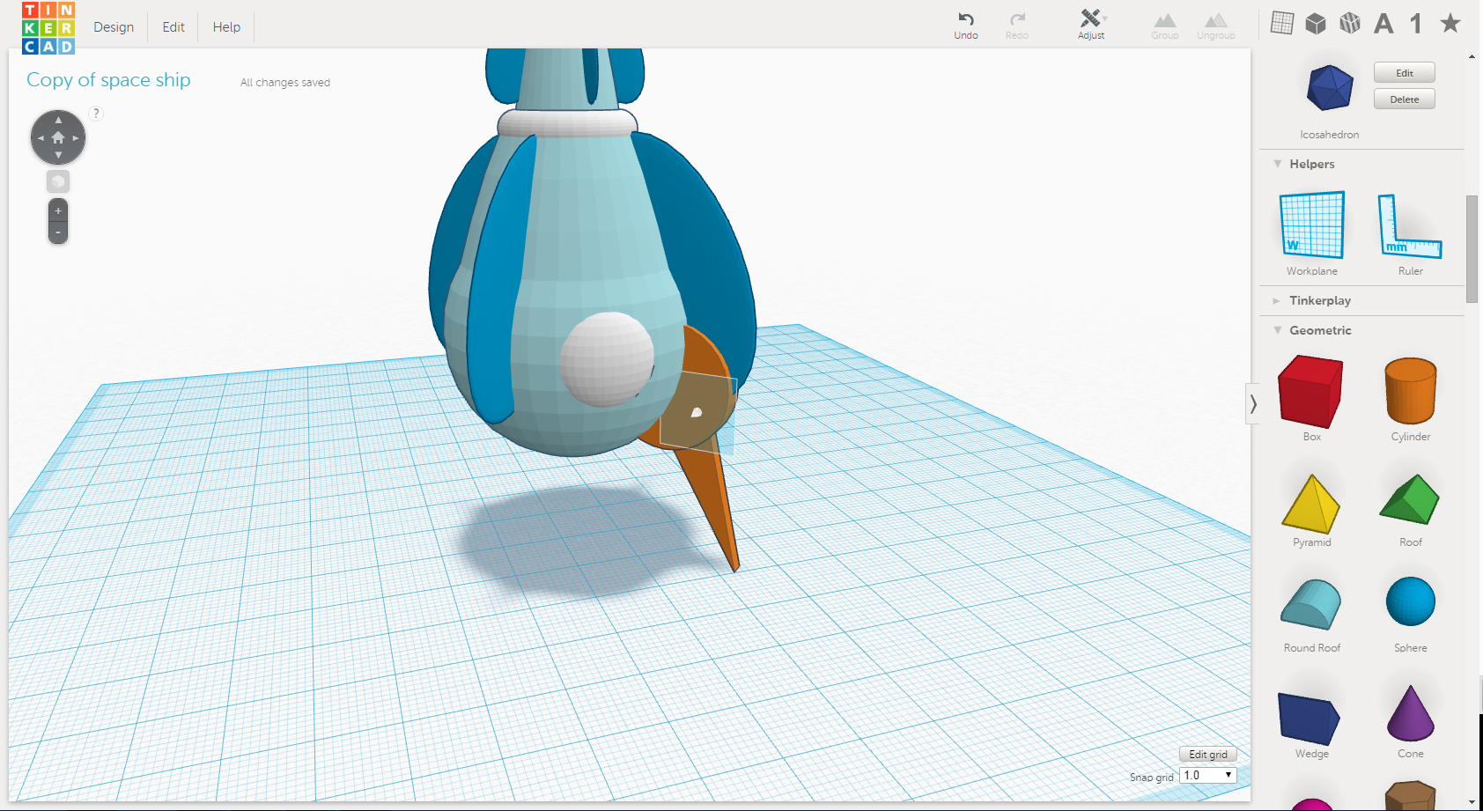Viewport: 1483px width, 811px height.
Task: Open the star favorites icon
Action: click(1450, 23)
